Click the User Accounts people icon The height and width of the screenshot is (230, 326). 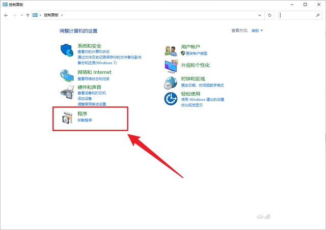click(171, 50)
